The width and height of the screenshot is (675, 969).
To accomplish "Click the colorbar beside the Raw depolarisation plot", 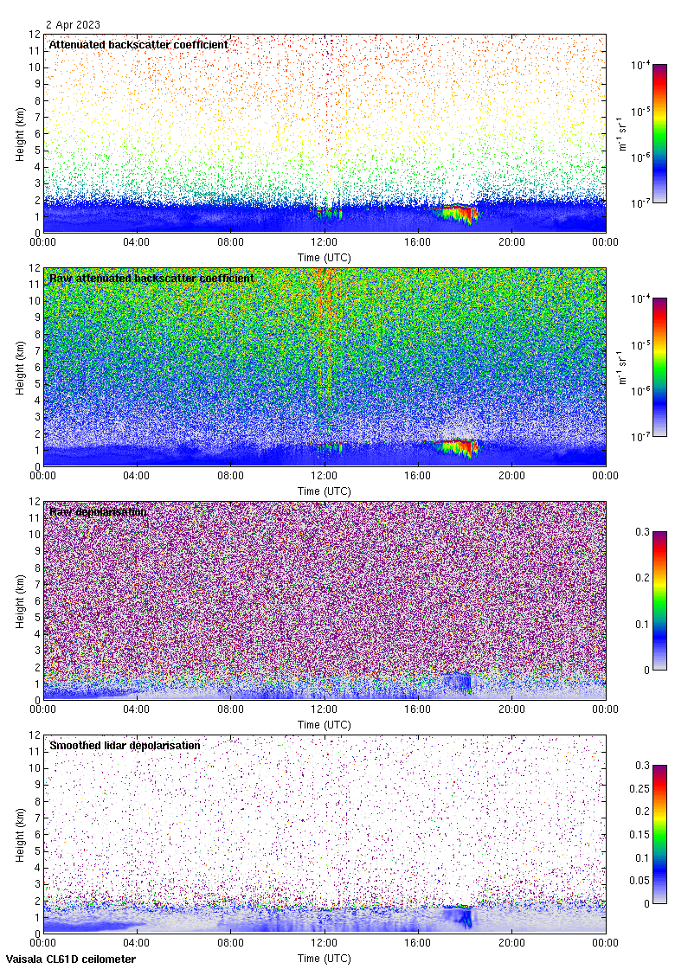I will coord(659,600).
